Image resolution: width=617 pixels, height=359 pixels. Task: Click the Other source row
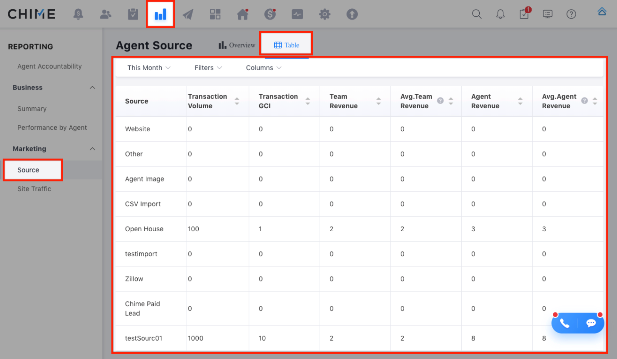pos(359,154)
